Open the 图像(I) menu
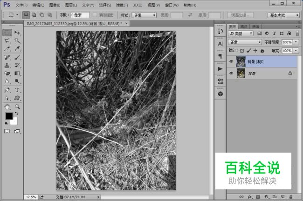The image size is (303, 201). click(55, 5)
